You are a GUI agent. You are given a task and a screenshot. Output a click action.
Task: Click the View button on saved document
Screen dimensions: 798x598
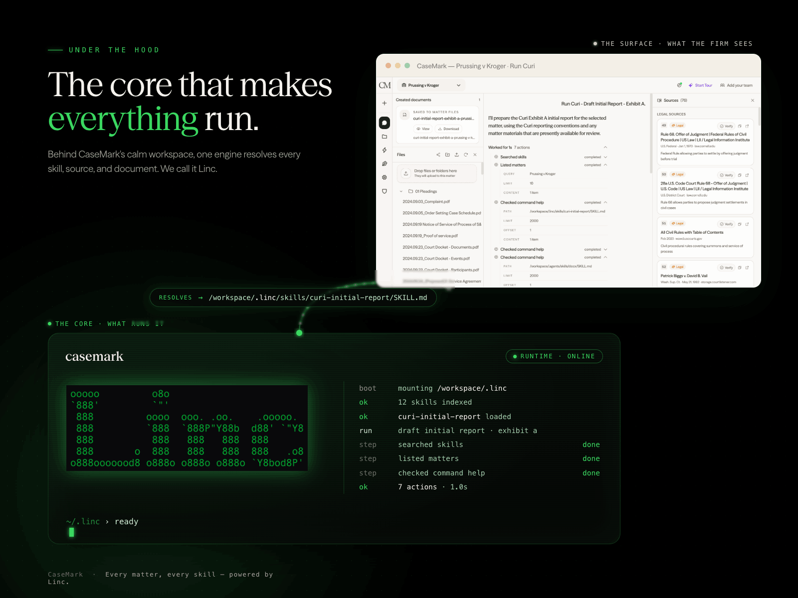click(x=423, y=129)
